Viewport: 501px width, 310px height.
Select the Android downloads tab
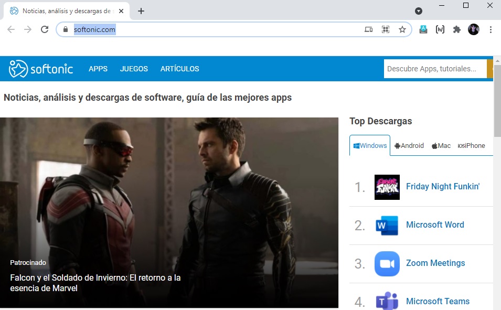coord(409,145)
